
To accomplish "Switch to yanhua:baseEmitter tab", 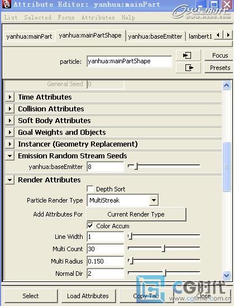I will (x=155, y=36).
